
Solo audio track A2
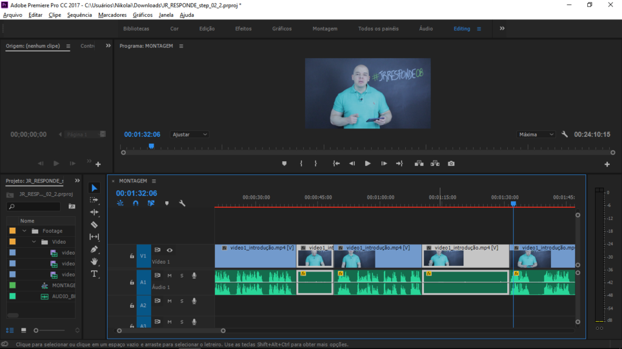pyautogui.click(x=182, y=301)
